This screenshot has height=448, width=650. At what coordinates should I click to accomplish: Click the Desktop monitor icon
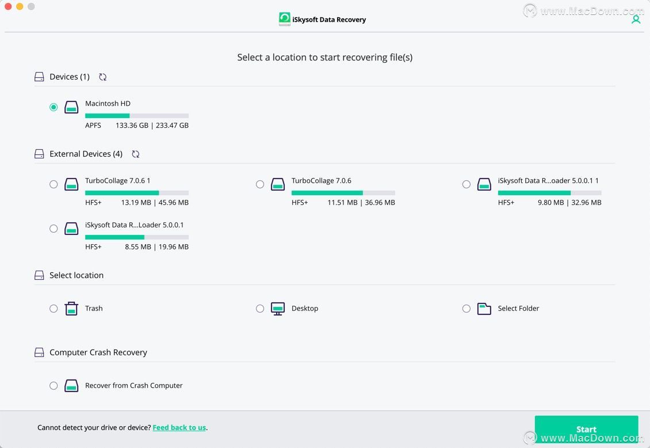click(278, 309)
